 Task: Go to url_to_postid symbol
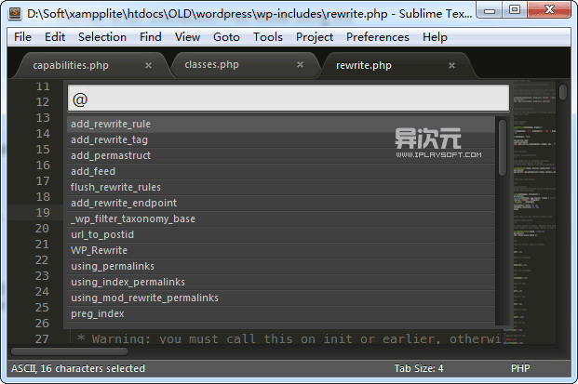click(281, 235)
